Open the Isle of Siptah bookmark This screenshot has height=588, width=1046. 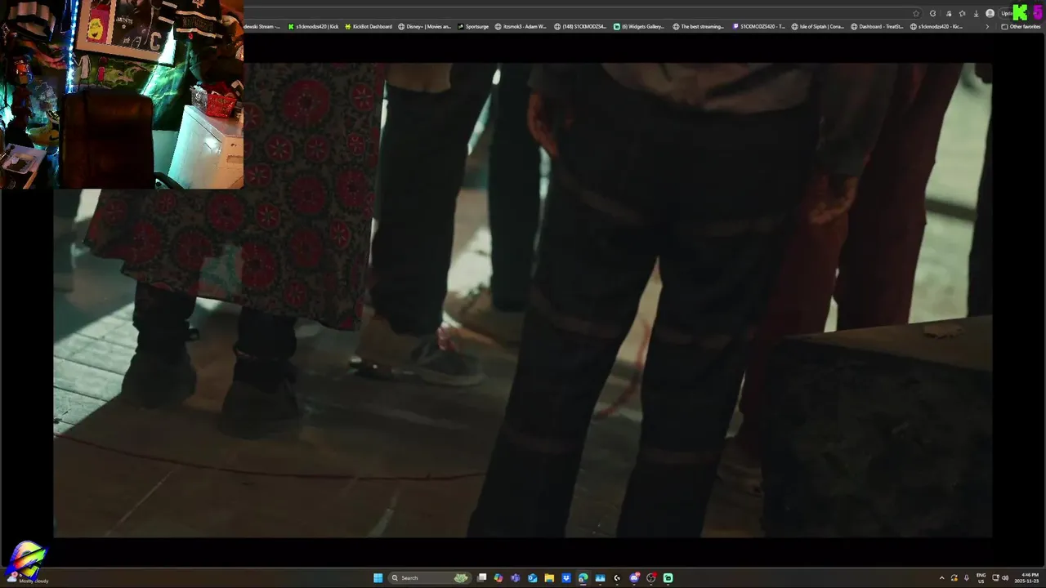818,27
